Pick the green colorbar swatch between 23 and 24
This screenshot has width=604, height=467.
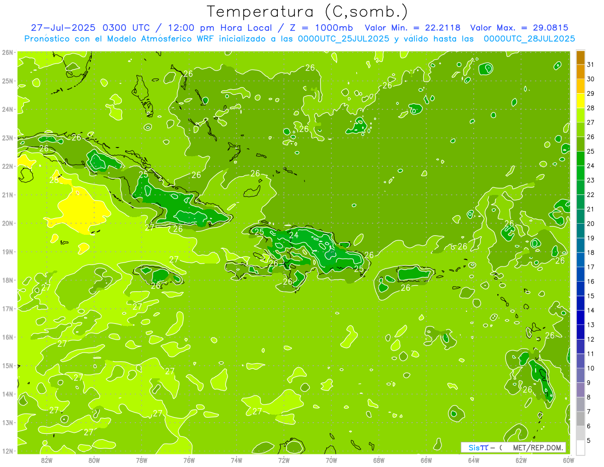coord(580,173)
